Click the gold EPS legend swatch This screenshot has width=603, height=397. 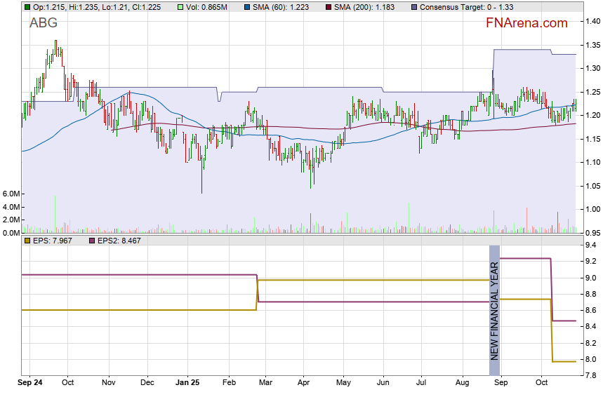(x=27, y=241)
